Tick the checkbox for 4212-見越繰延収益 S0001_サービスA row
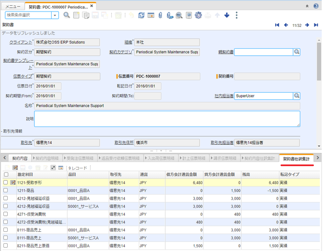Image resolution: width=323 pixels, height=251 pixels. pos(6,206)
